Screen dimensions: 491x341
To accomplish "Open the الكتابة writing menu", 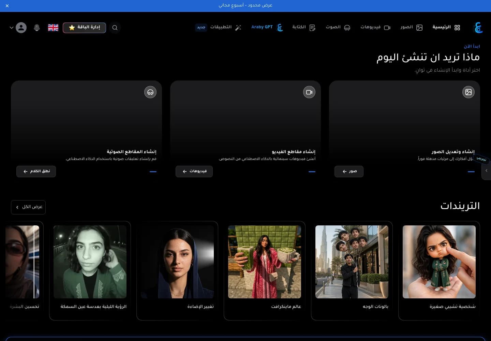I will [x=304, y=27].
